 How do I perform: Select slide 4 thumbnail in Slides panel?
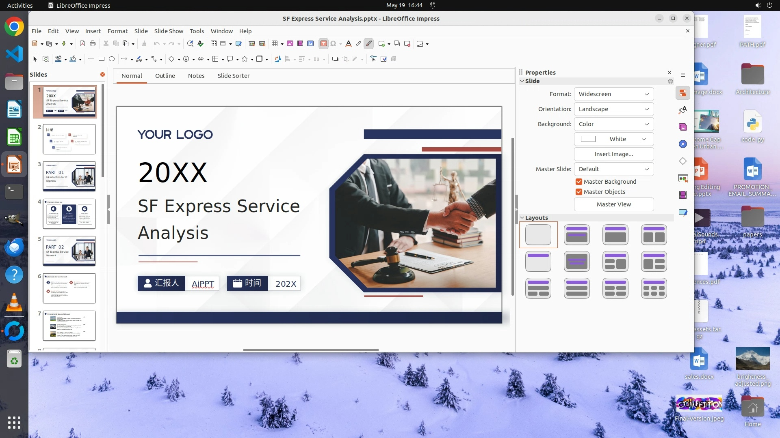pos(69,214)
